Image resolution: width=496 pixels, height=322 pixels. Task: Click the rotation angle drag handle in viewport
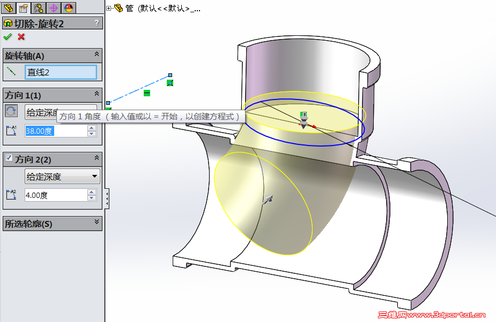[x=303, y=120]
